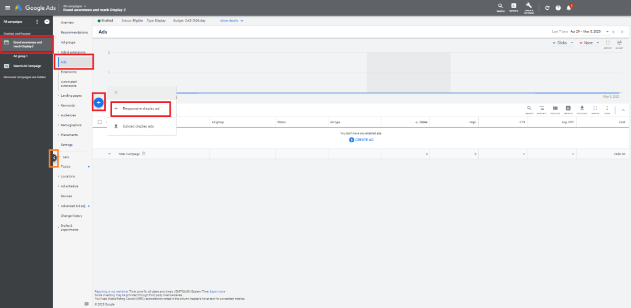Screen dimensions: 631x308
Task: Open the feedback icon at bottom
Action: point(86,304)
